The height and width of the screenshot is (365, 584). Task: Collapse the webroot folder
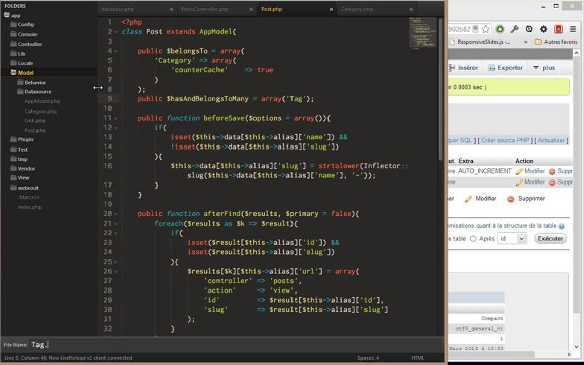coord(24,188)
